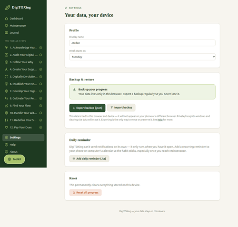This screenshot has width=238, height=227.
Task: Click the Help question mark icon
Action: [x=6, y=145]
